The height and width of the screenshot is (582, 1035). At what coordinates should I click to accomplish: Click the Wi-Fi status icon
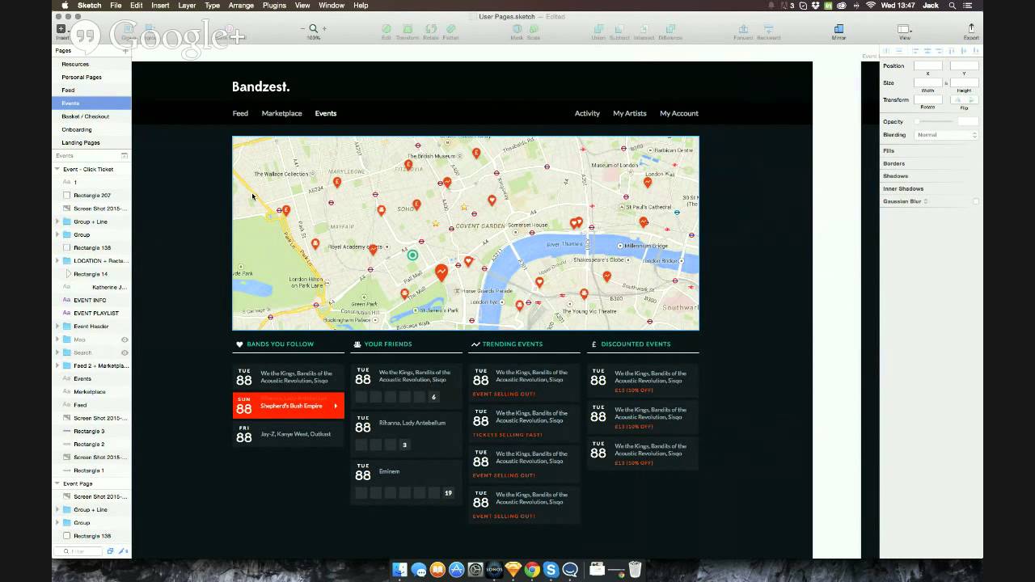(x=871, y=6)
